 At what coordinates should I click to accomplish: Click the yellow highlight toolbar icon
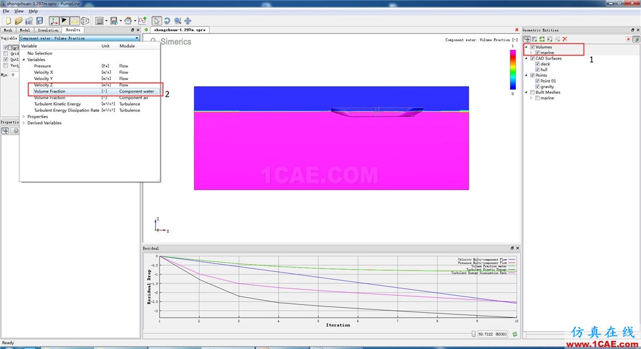[74, 21]
